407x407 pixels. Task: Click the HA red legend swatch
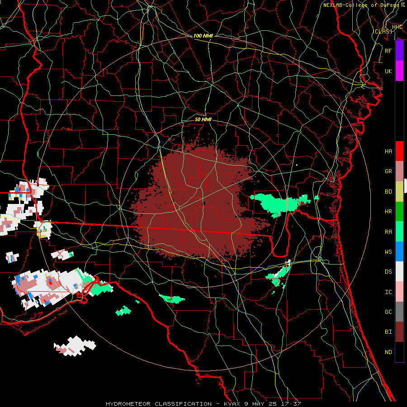point(399,151)
